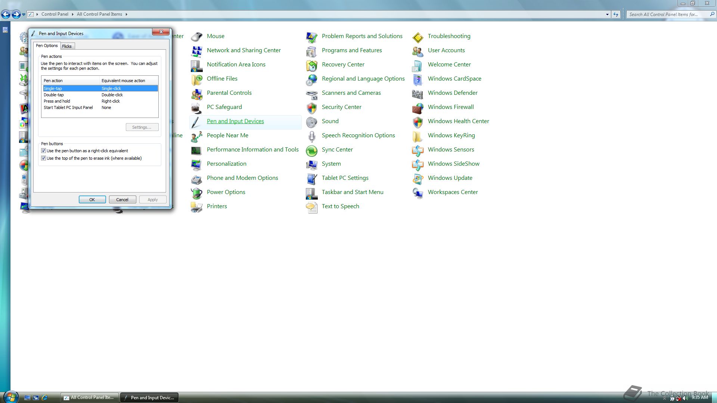Focus the Search All Control Panel Items box
Viewport: 717px width, 403px height.
[x=667, y=15]
